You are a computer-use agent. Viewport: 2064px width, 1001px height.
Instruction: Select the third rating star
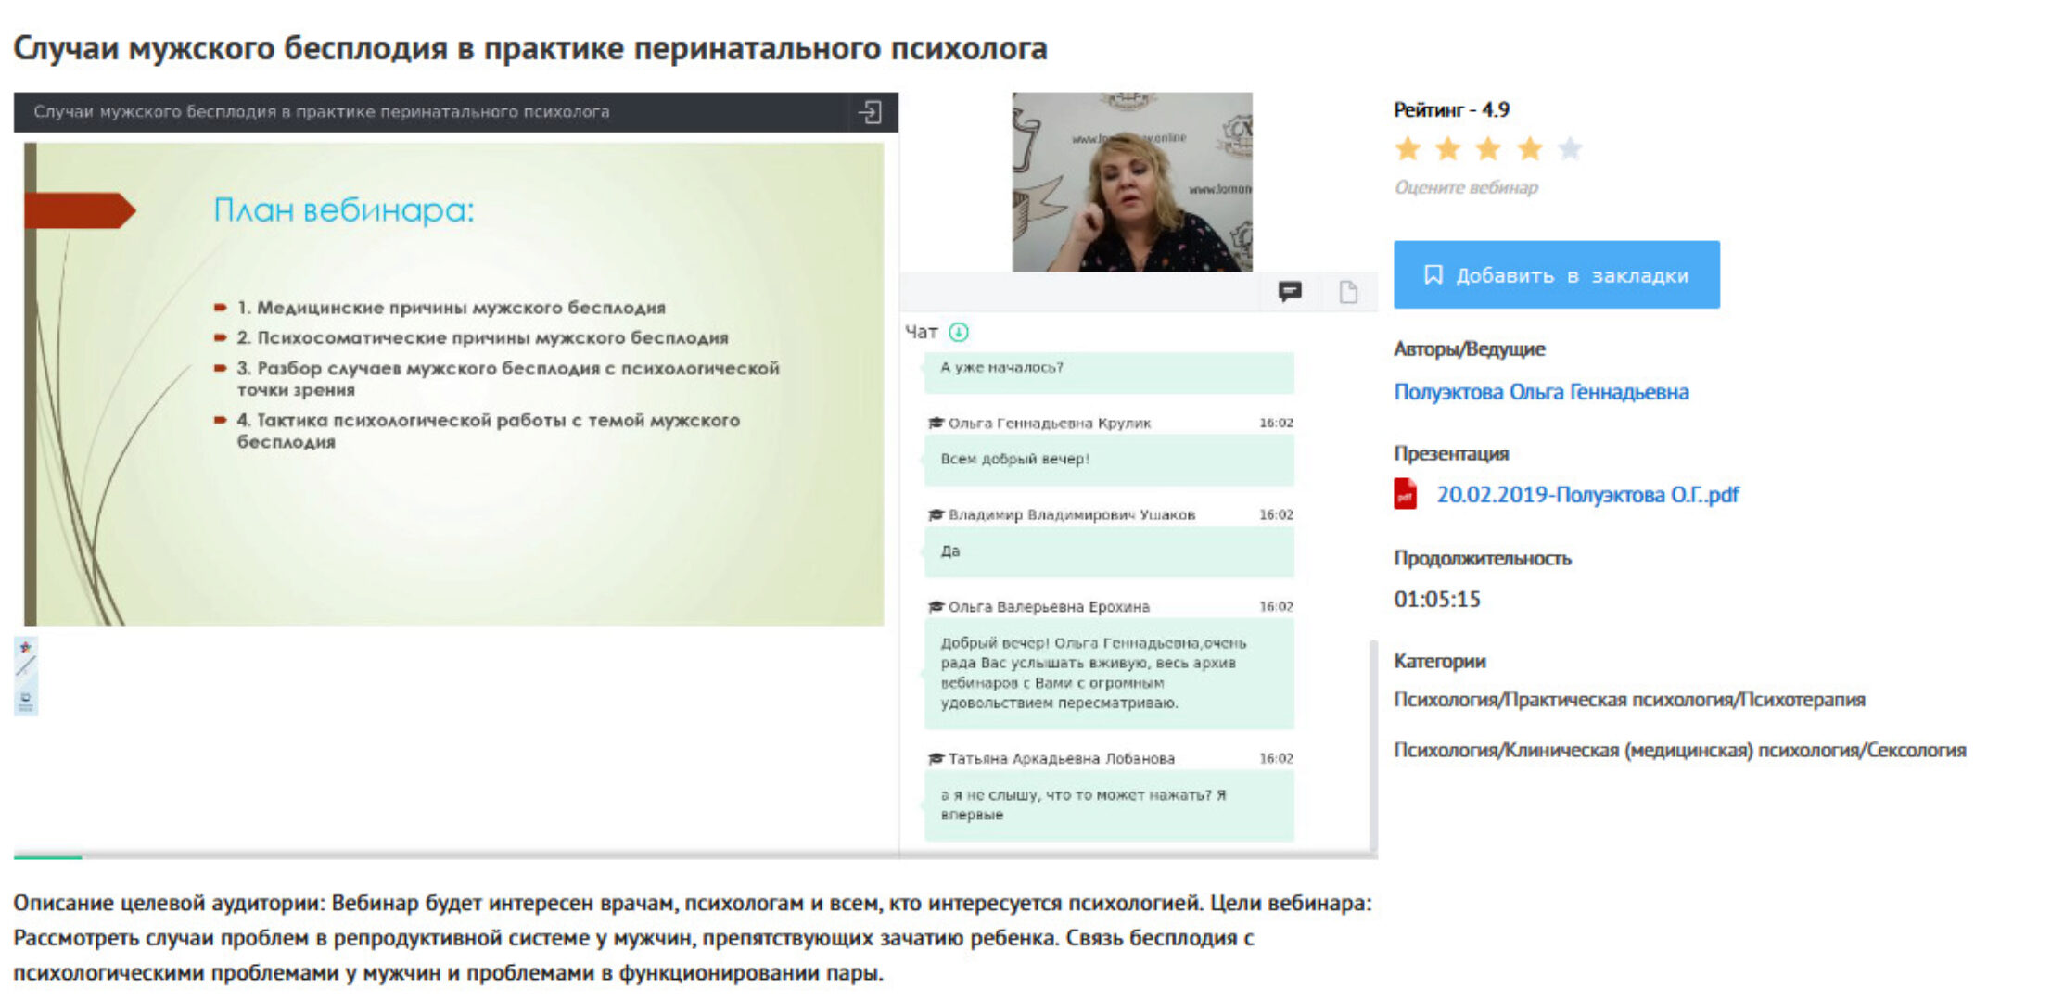coord(1487,148)
